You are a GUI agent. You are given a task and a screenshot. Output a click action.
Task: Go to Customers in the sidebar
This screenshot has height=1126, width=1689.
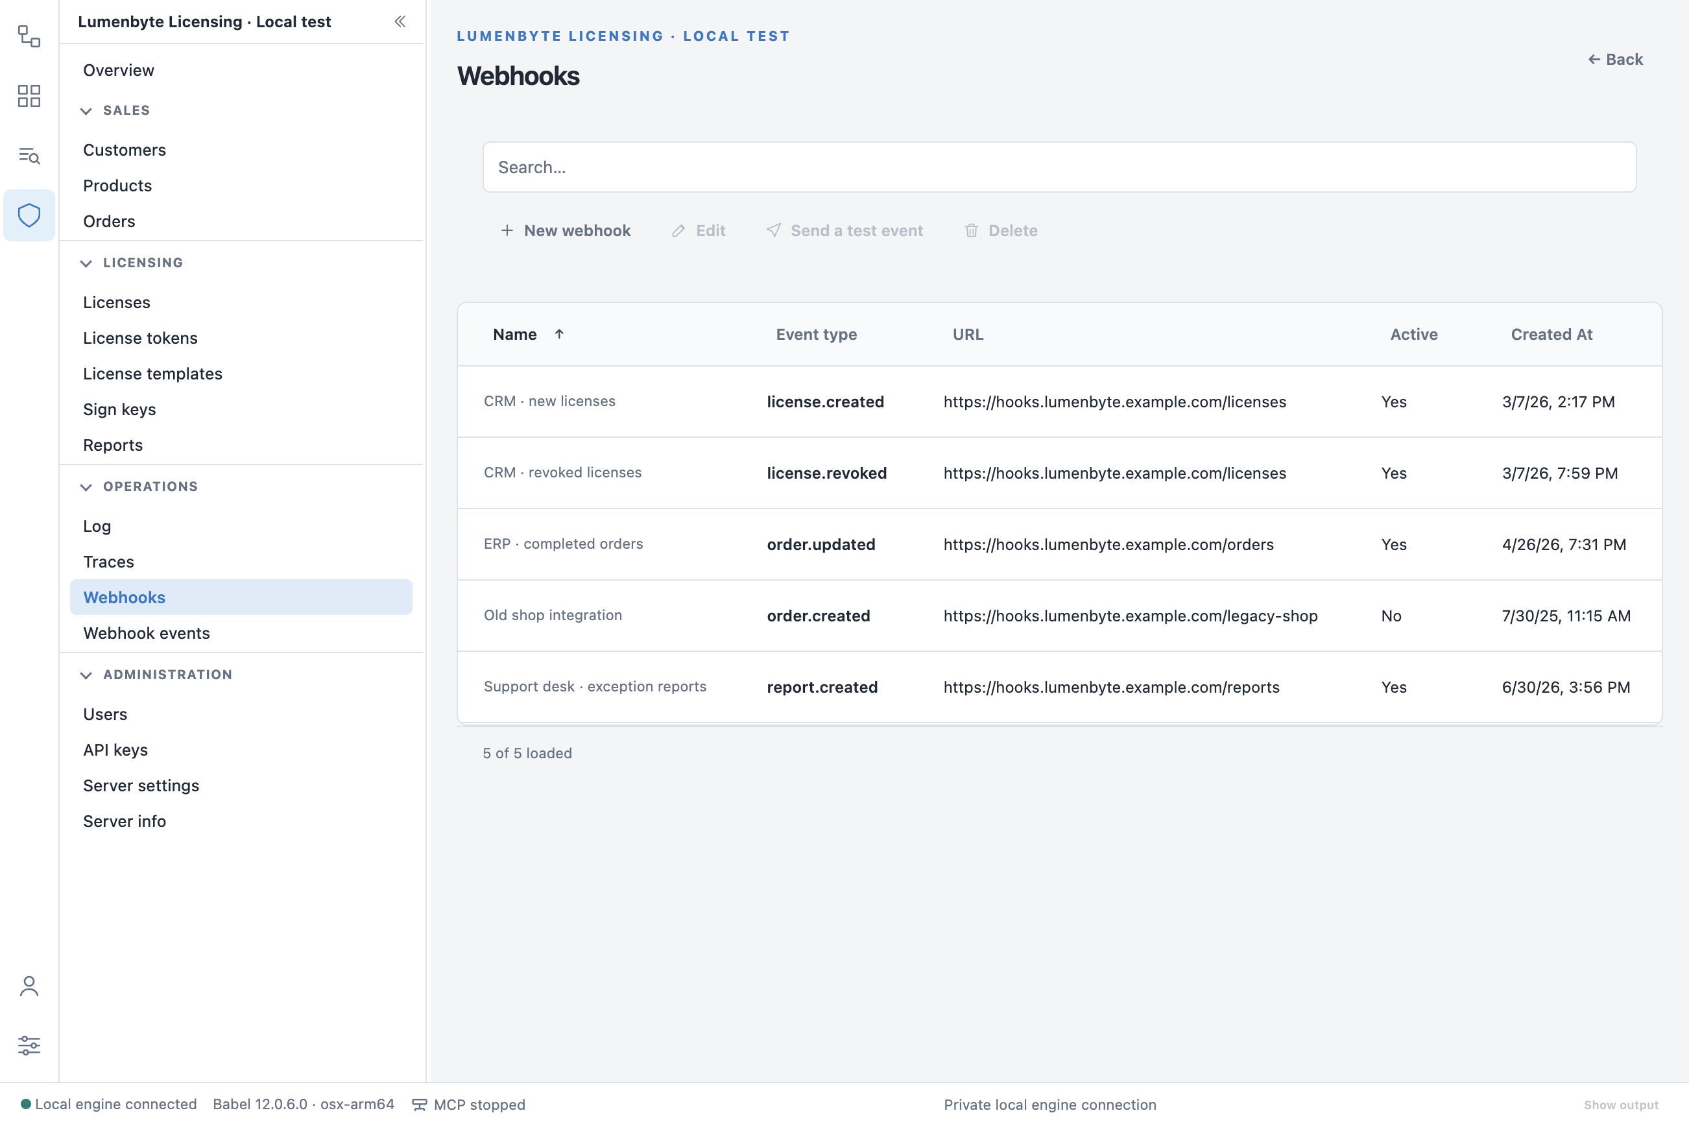[x=125, y=150]
